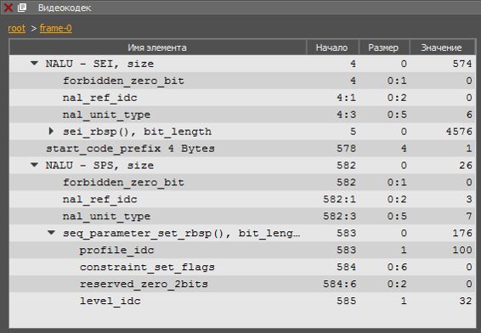The height and width of the screenshot is (333, 481).
Task: Open the root breadcrumb link
Action: [x=16, y=28]
